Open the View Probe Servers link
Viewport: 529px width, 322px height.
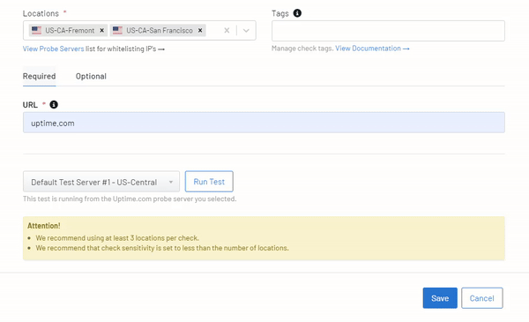tap(53, 49)
